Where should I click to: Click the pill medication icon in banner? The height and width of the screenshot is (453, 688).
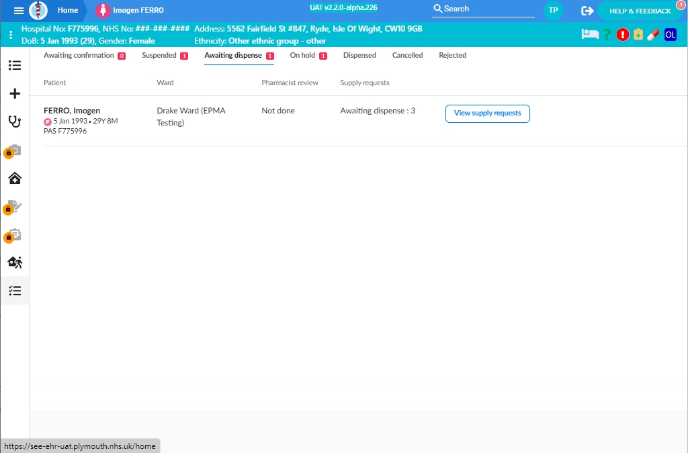(653, 35)
